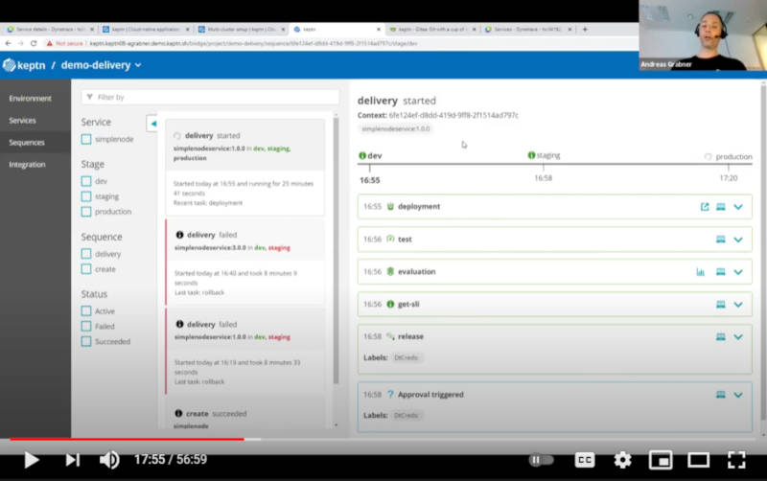Check the production stage filter
Viewport: 767px width, 481px height.
(x=86, y=212)
